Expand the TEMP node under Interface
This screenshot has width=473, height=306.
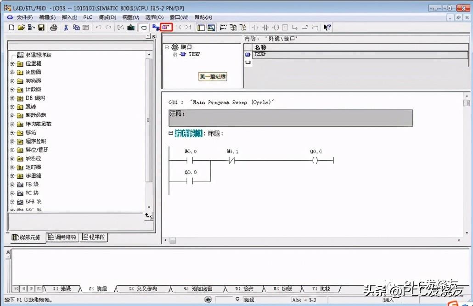175,54
